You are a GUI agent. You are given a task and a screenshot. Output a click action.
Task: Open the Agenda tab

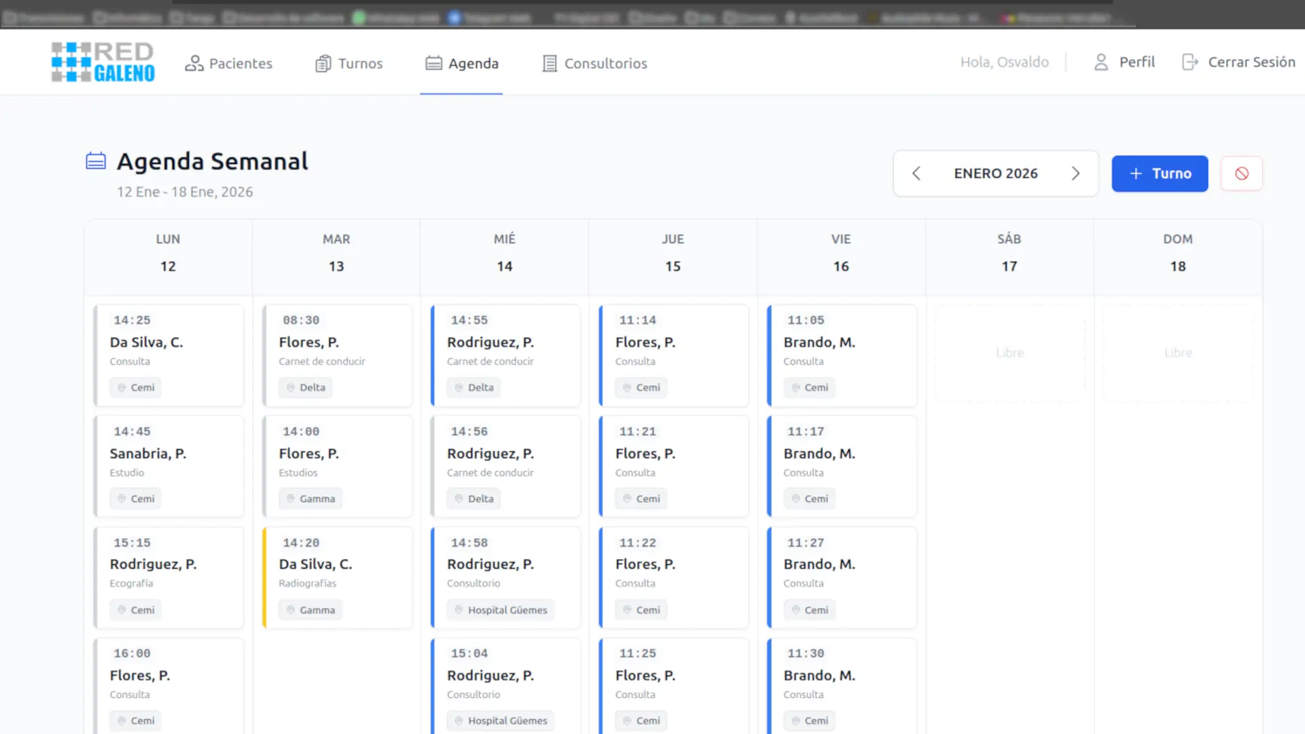pos(462,63)
